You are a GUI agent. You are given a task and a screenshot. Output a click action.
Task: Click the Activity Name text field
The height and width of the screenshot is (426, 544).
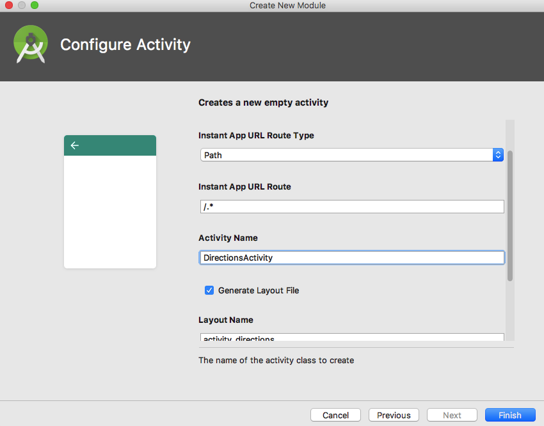352,258
